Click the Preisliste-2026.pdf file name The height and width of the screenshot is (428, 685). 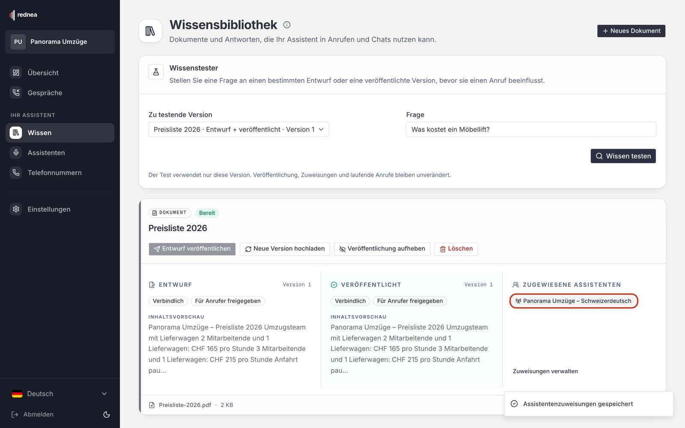tap(185, 405)
